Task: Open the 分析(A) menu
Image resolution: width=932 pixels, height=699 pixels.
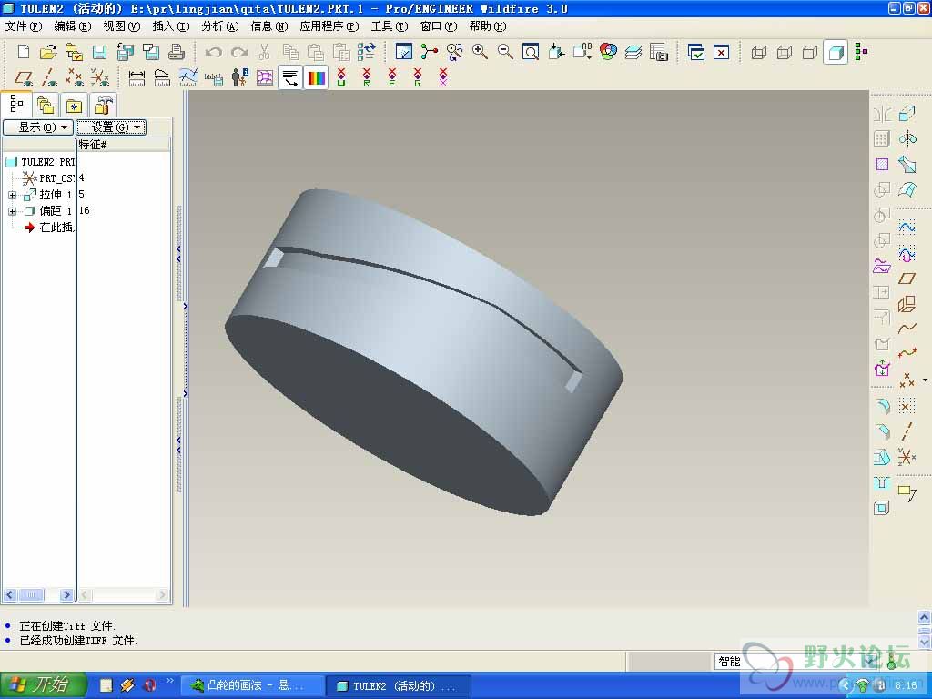Action: pyautogui.click(x=220, y=26)
